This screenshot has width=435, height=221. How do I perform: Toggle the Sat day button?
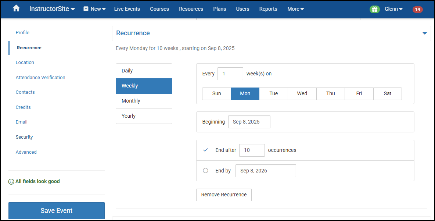click(x=388, y=94)
